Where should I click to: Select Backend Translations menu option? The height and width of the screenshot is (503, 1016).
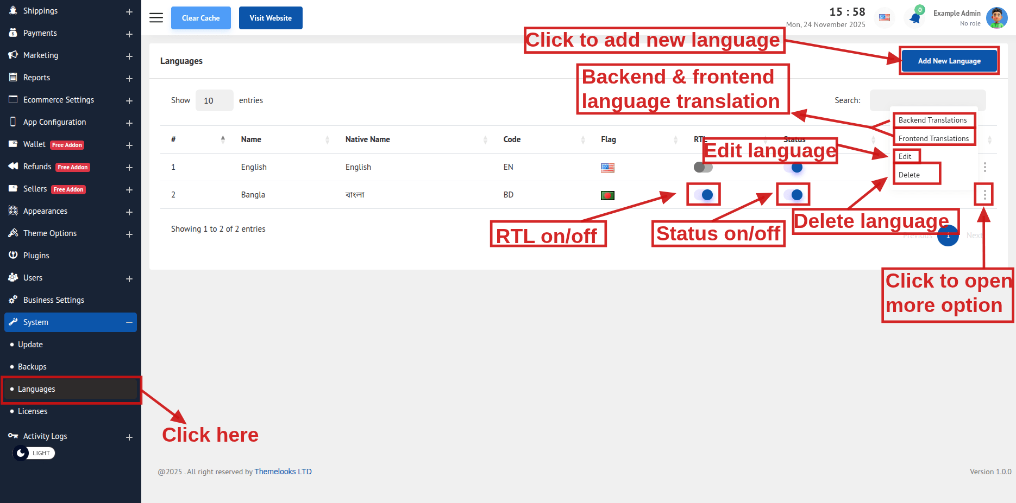point(932,120)
